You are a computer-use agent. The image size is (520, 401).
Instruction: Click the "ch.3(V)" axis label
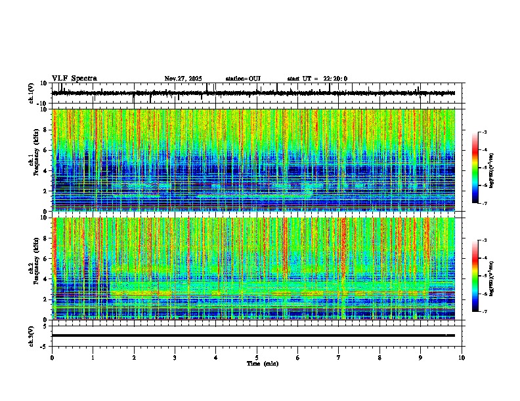32,337
